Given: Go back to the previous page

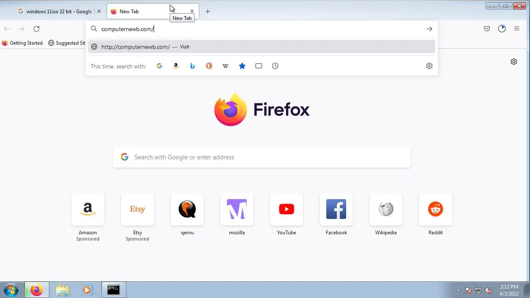Looking at the screenshot, I should [7, 29].
